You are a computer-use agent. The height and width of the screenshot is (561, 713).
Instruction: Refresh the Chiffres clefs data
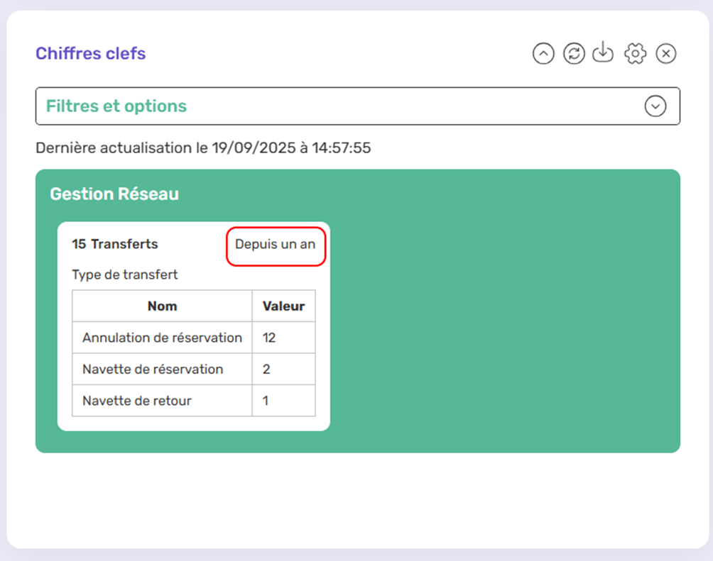pos(574,54)
